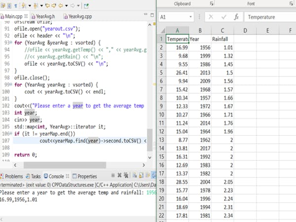This screenshot has width=296, height=222.
Task: Click Excel cell B1 'Year'
Action: tap(200, 39)
